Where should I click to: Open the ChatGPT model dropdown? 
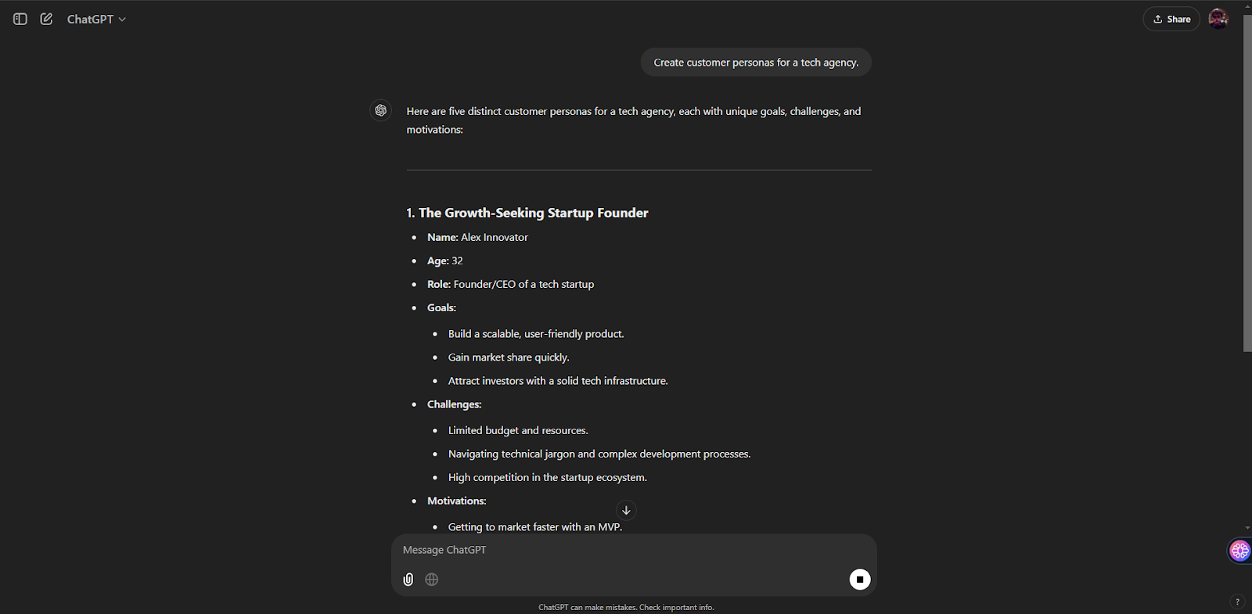[x=96, y=19]
